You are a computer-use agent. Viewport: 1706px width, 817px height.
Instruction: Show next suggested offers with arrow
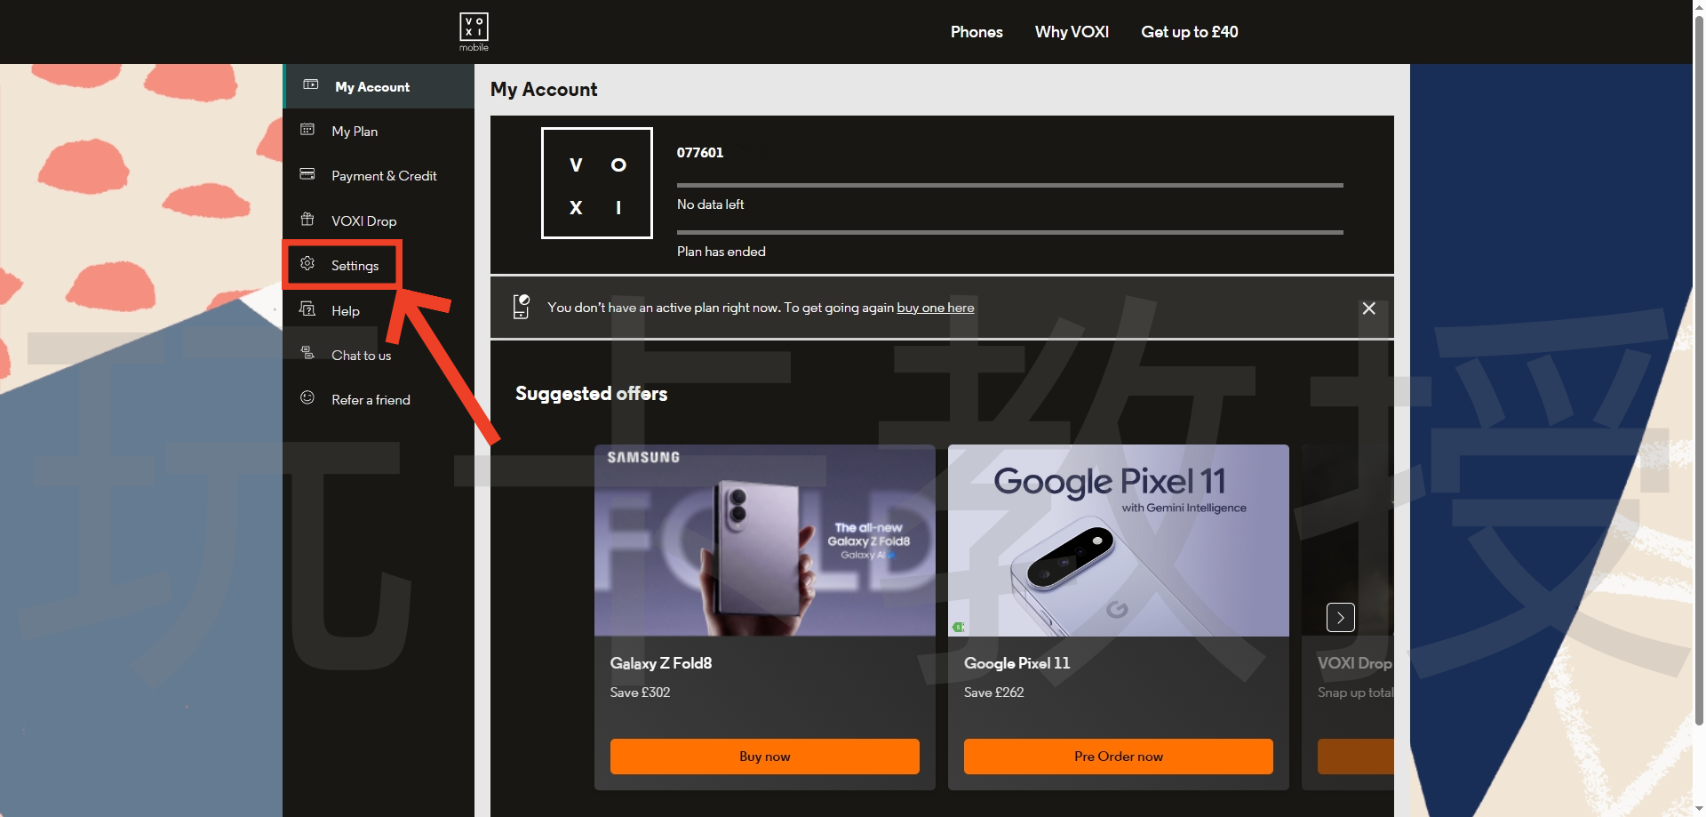[1340, 617]
